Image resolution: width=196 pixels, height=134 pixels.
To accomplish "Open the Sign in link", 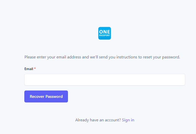I will point(128,120).
